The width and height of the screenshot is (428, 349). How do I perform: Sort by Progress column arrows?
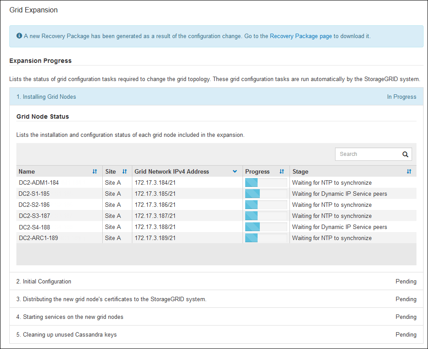tap(281, 171)
